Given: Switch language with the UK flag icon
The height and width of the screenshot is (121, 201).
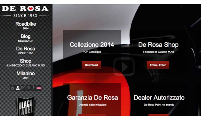Looking at the screenshot, I should (x=39, y=88).
